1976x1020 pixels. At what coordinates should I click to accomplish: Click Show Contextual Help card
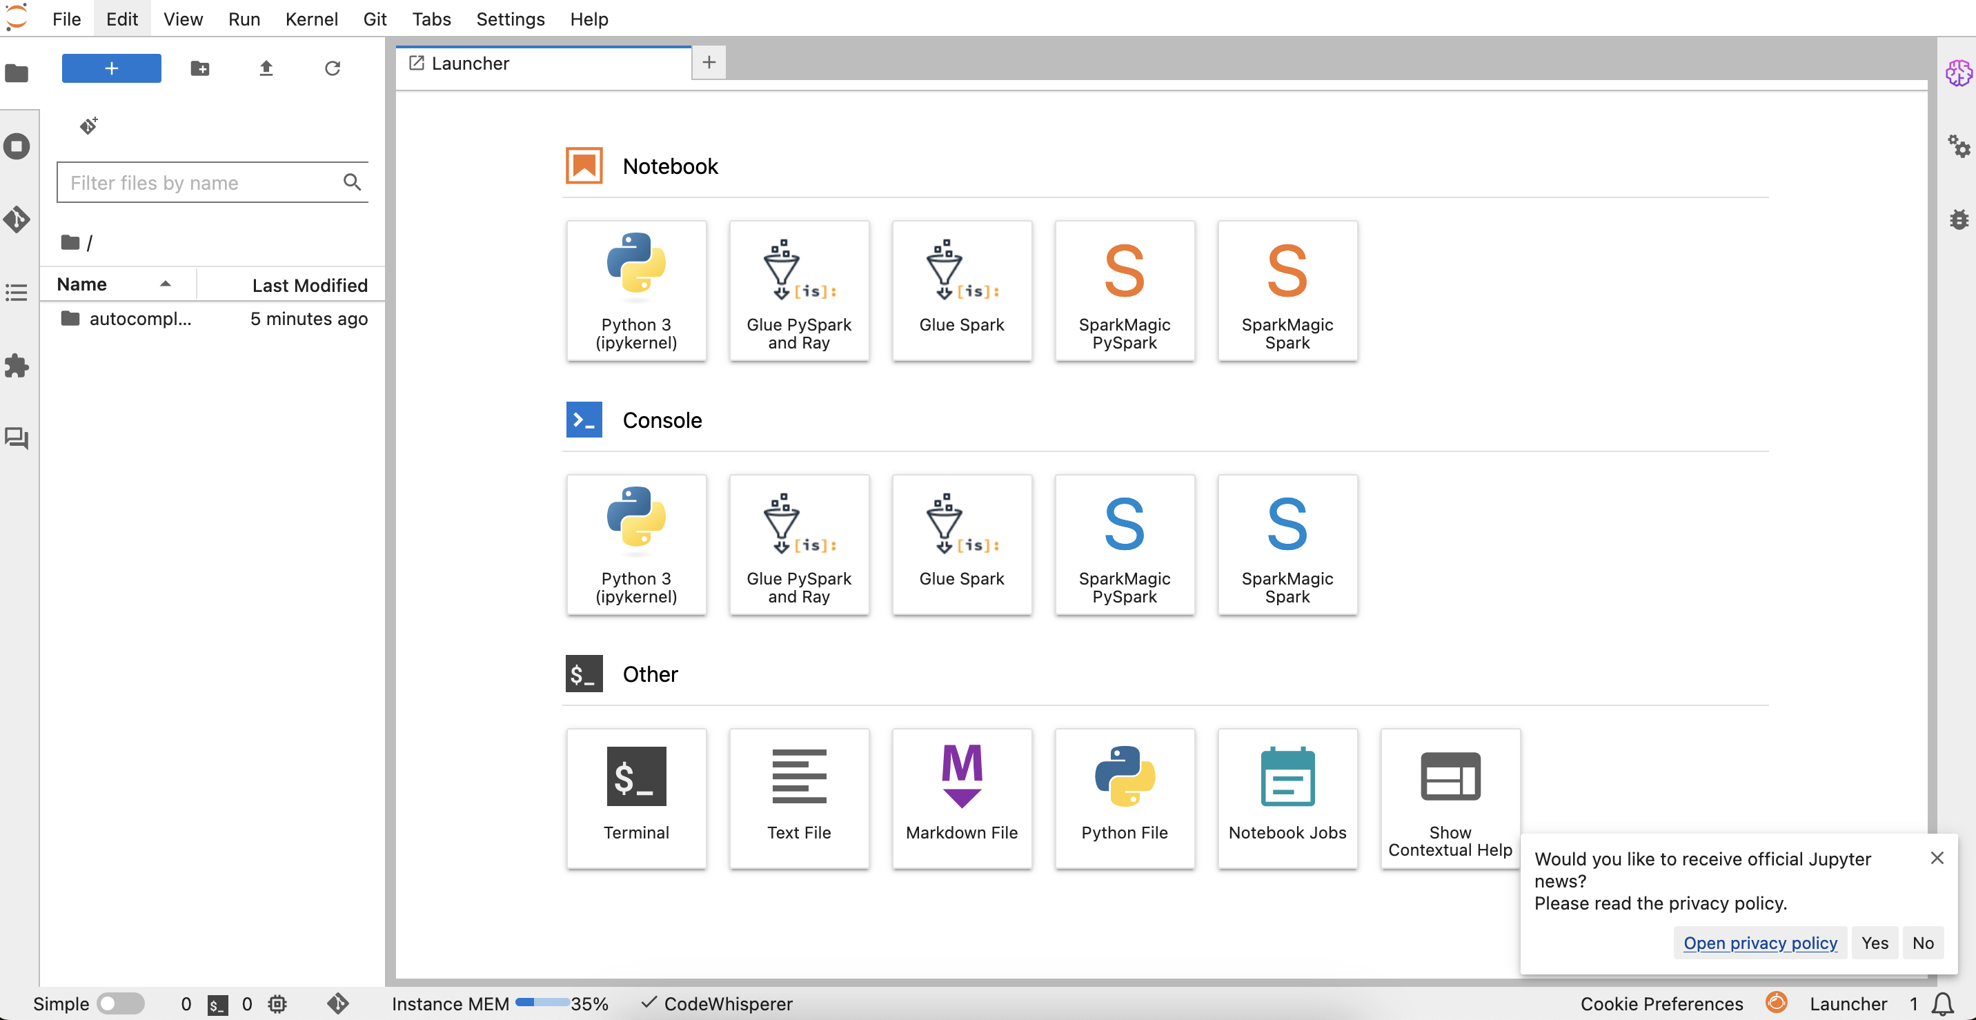(1450, 798)
